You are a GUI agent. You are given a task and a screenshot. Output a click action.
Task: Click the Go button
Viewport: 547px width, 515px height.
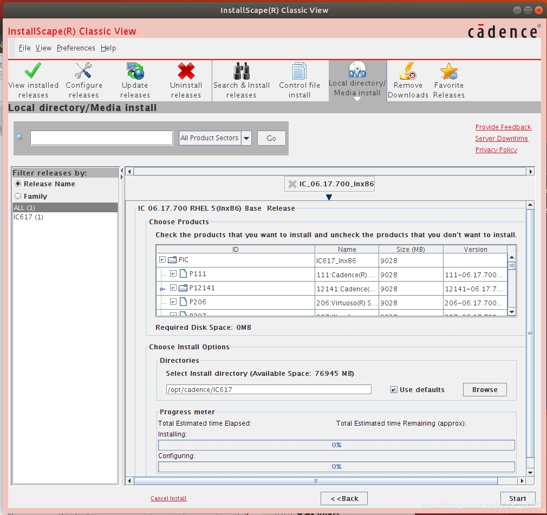271,138
